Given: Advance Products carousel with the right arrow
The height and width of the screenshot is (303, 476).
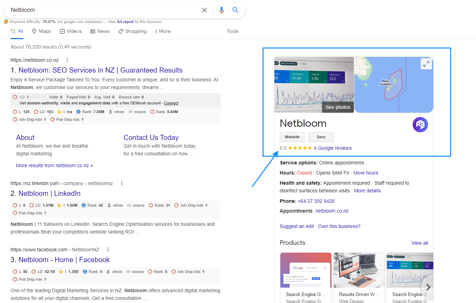Looking at the screenshot, I should (428, 287).
